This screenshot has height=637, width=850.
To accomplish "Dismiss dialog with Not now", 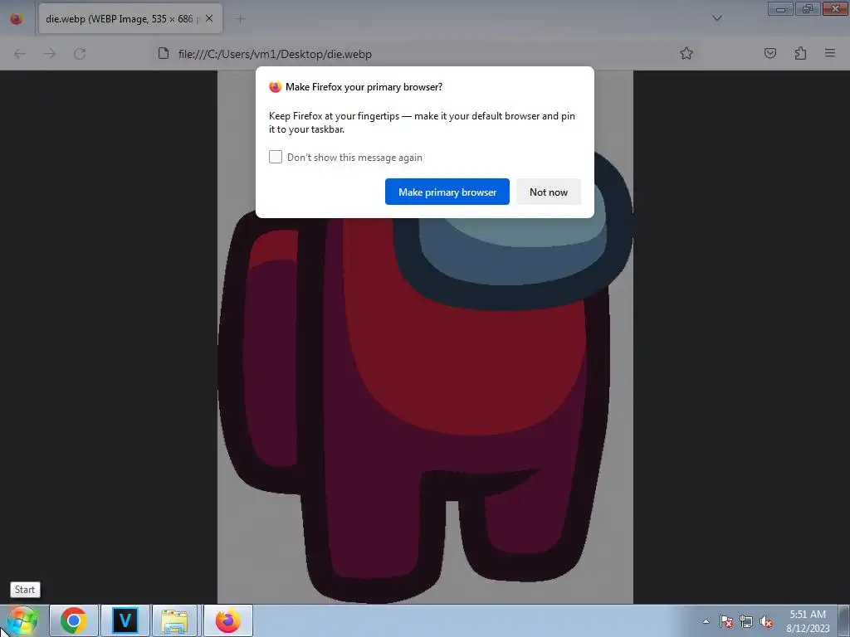I will (x=549, y=192).
